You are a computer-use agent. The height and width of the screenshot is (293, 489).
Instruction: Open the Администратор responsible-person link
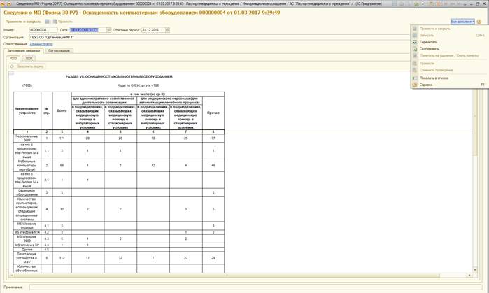(x=41, y=44)
